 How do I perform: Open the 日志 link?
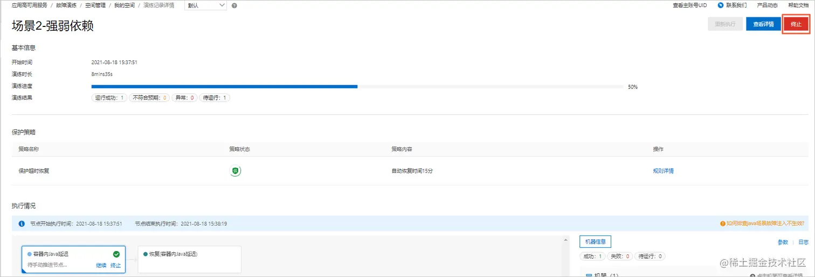pos(803,243)
